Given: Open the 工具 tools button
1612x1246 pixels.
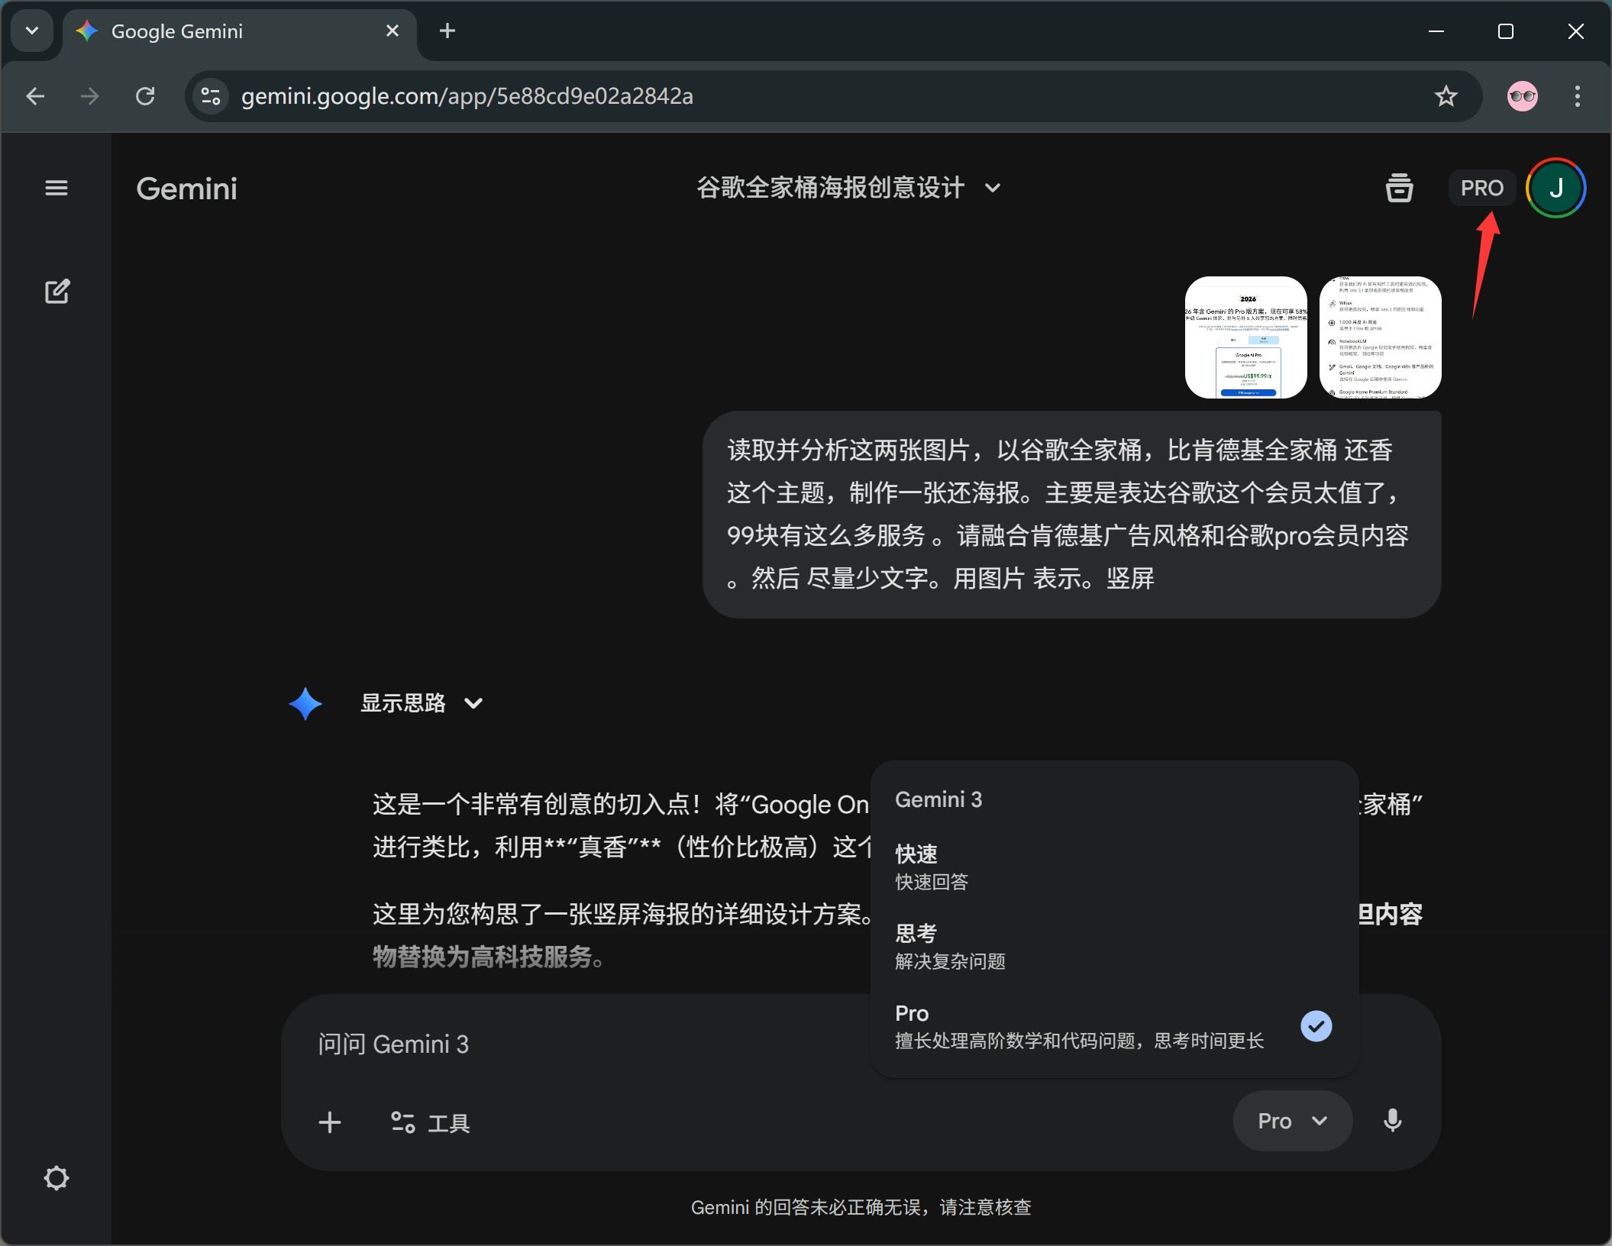Looking at the screenshot, I should point(431,1122).
